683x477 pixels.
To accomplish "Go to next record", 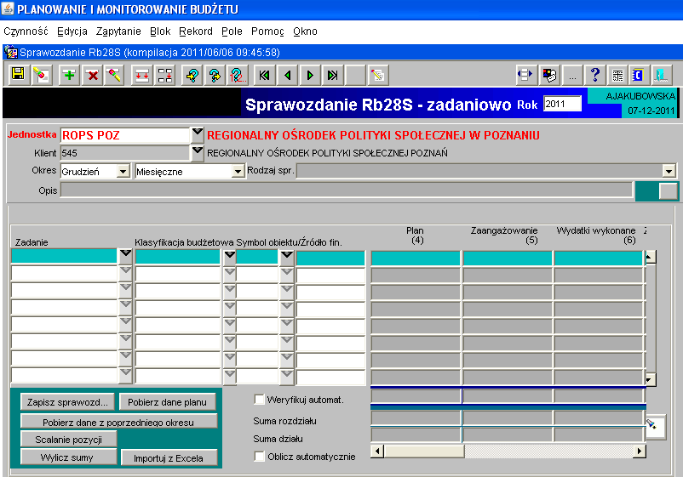I will (310, 75).
